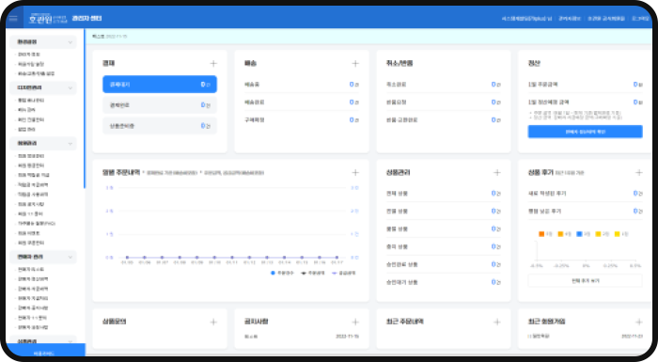The height and width of the screenshot is (362, 658).
Task: Click the plus icon on 상품 후기 card
Action: 638,173
